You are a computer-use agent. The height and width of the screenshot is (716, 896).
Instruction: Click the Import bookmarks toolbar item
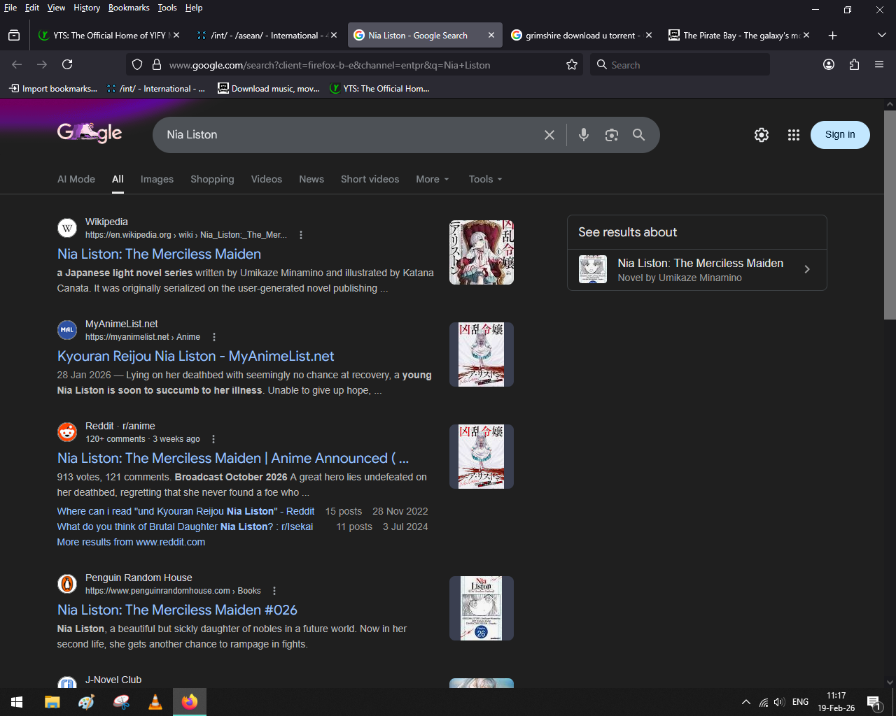coord(53,89)
